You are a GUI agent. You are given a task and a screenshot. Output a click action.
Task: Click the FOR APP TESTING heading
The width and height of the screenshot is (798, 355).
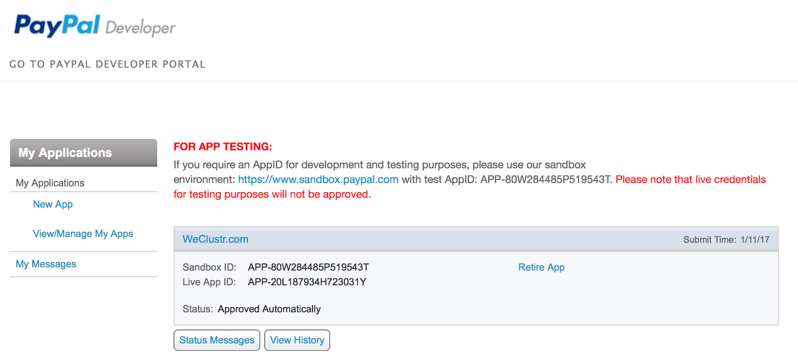pyautogui.click(x=223, y=147)
